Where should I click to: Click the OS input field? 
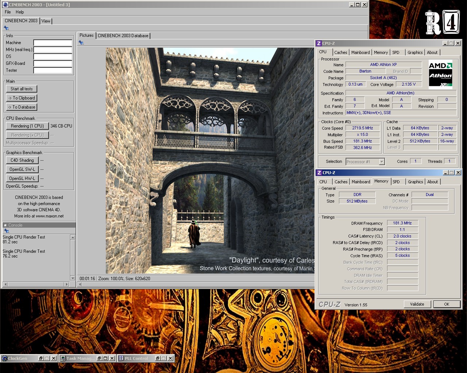pyautogui.click(x=53, y=56)
